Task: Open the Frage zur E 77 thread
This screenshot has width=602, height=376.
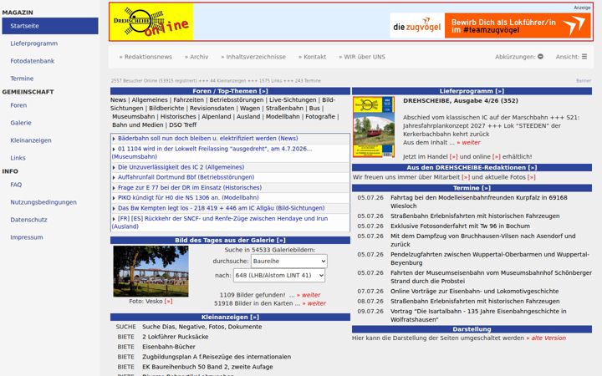Action: pyautogui.click(x=190, y=188)
